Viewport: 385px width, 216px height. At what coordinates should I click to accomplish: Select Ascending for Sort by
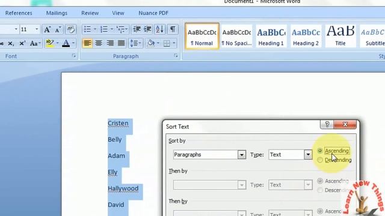[x=333, y=151]
